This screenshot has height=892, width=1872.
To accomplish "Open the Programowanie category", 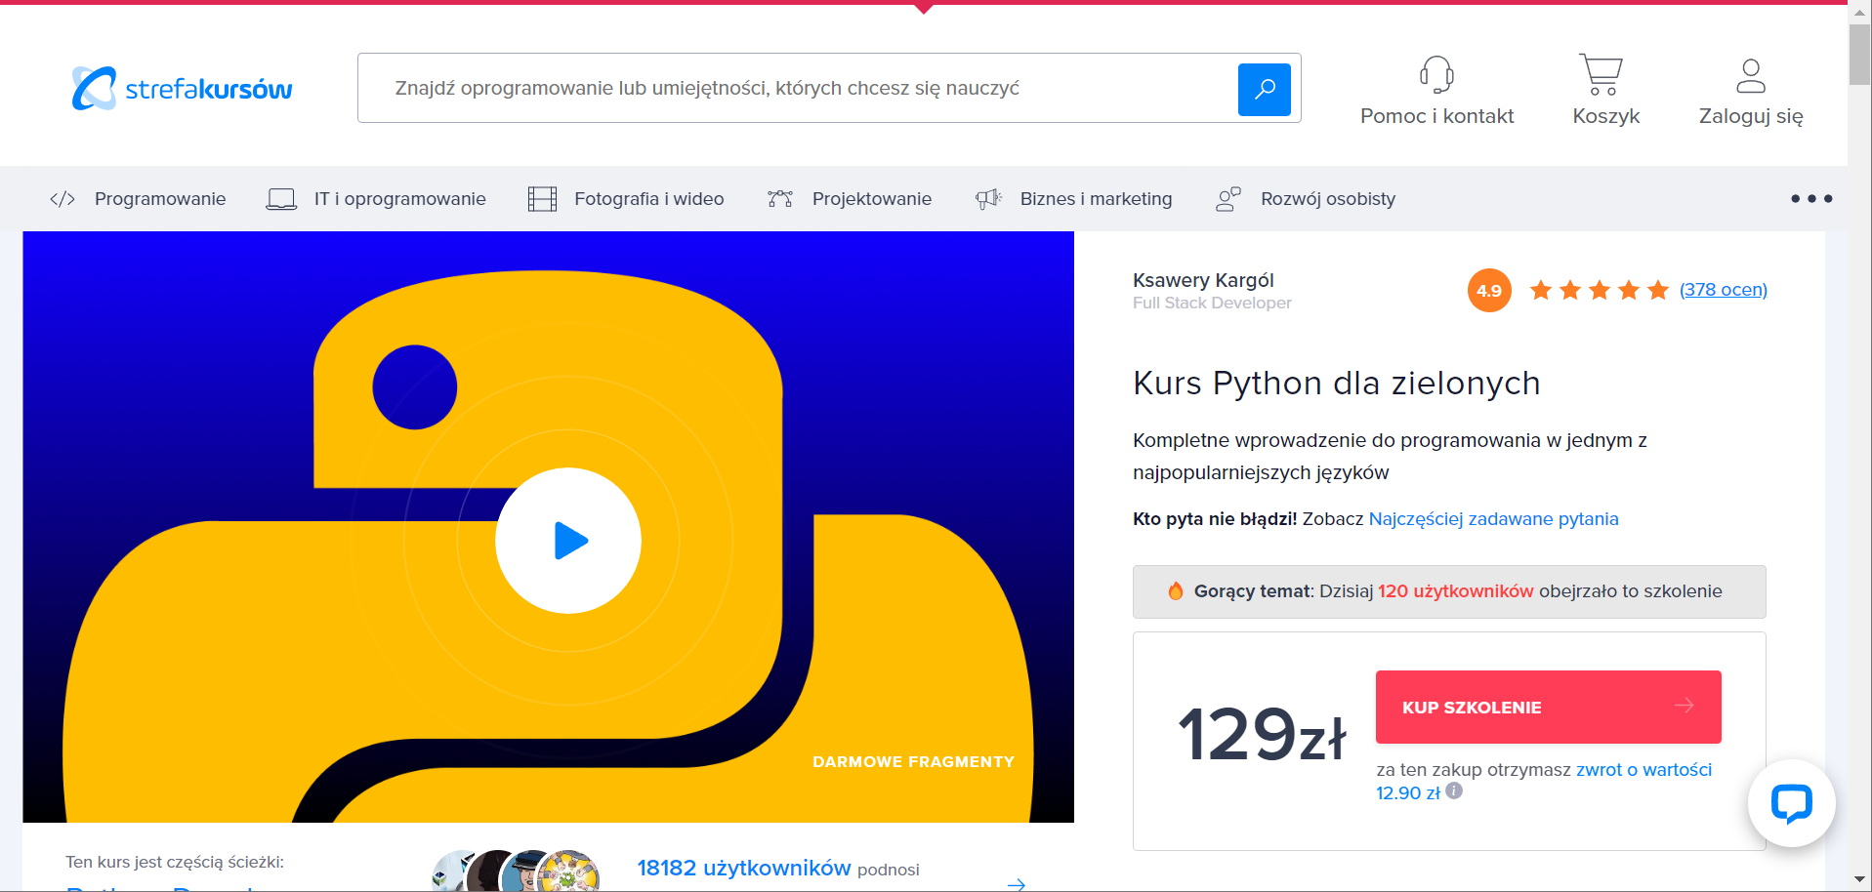I will [x=160, y=199].
